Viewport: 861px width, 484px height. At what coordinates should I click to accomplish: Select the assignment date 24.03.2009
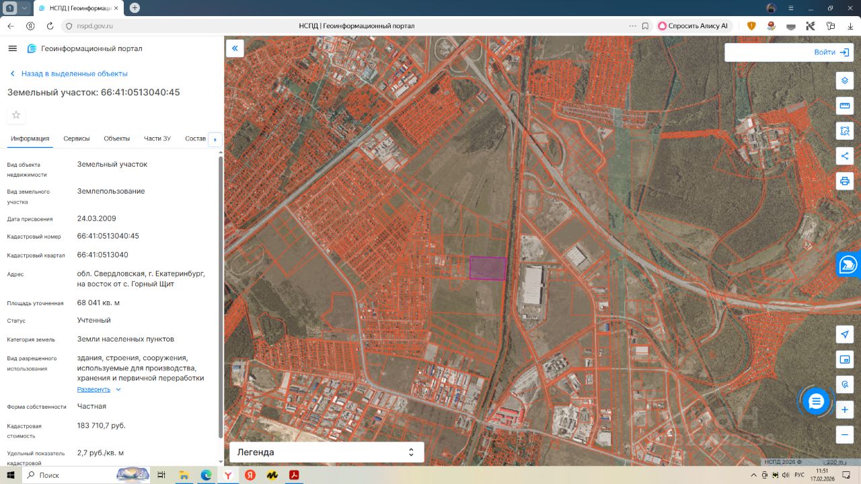click(97, 218)
